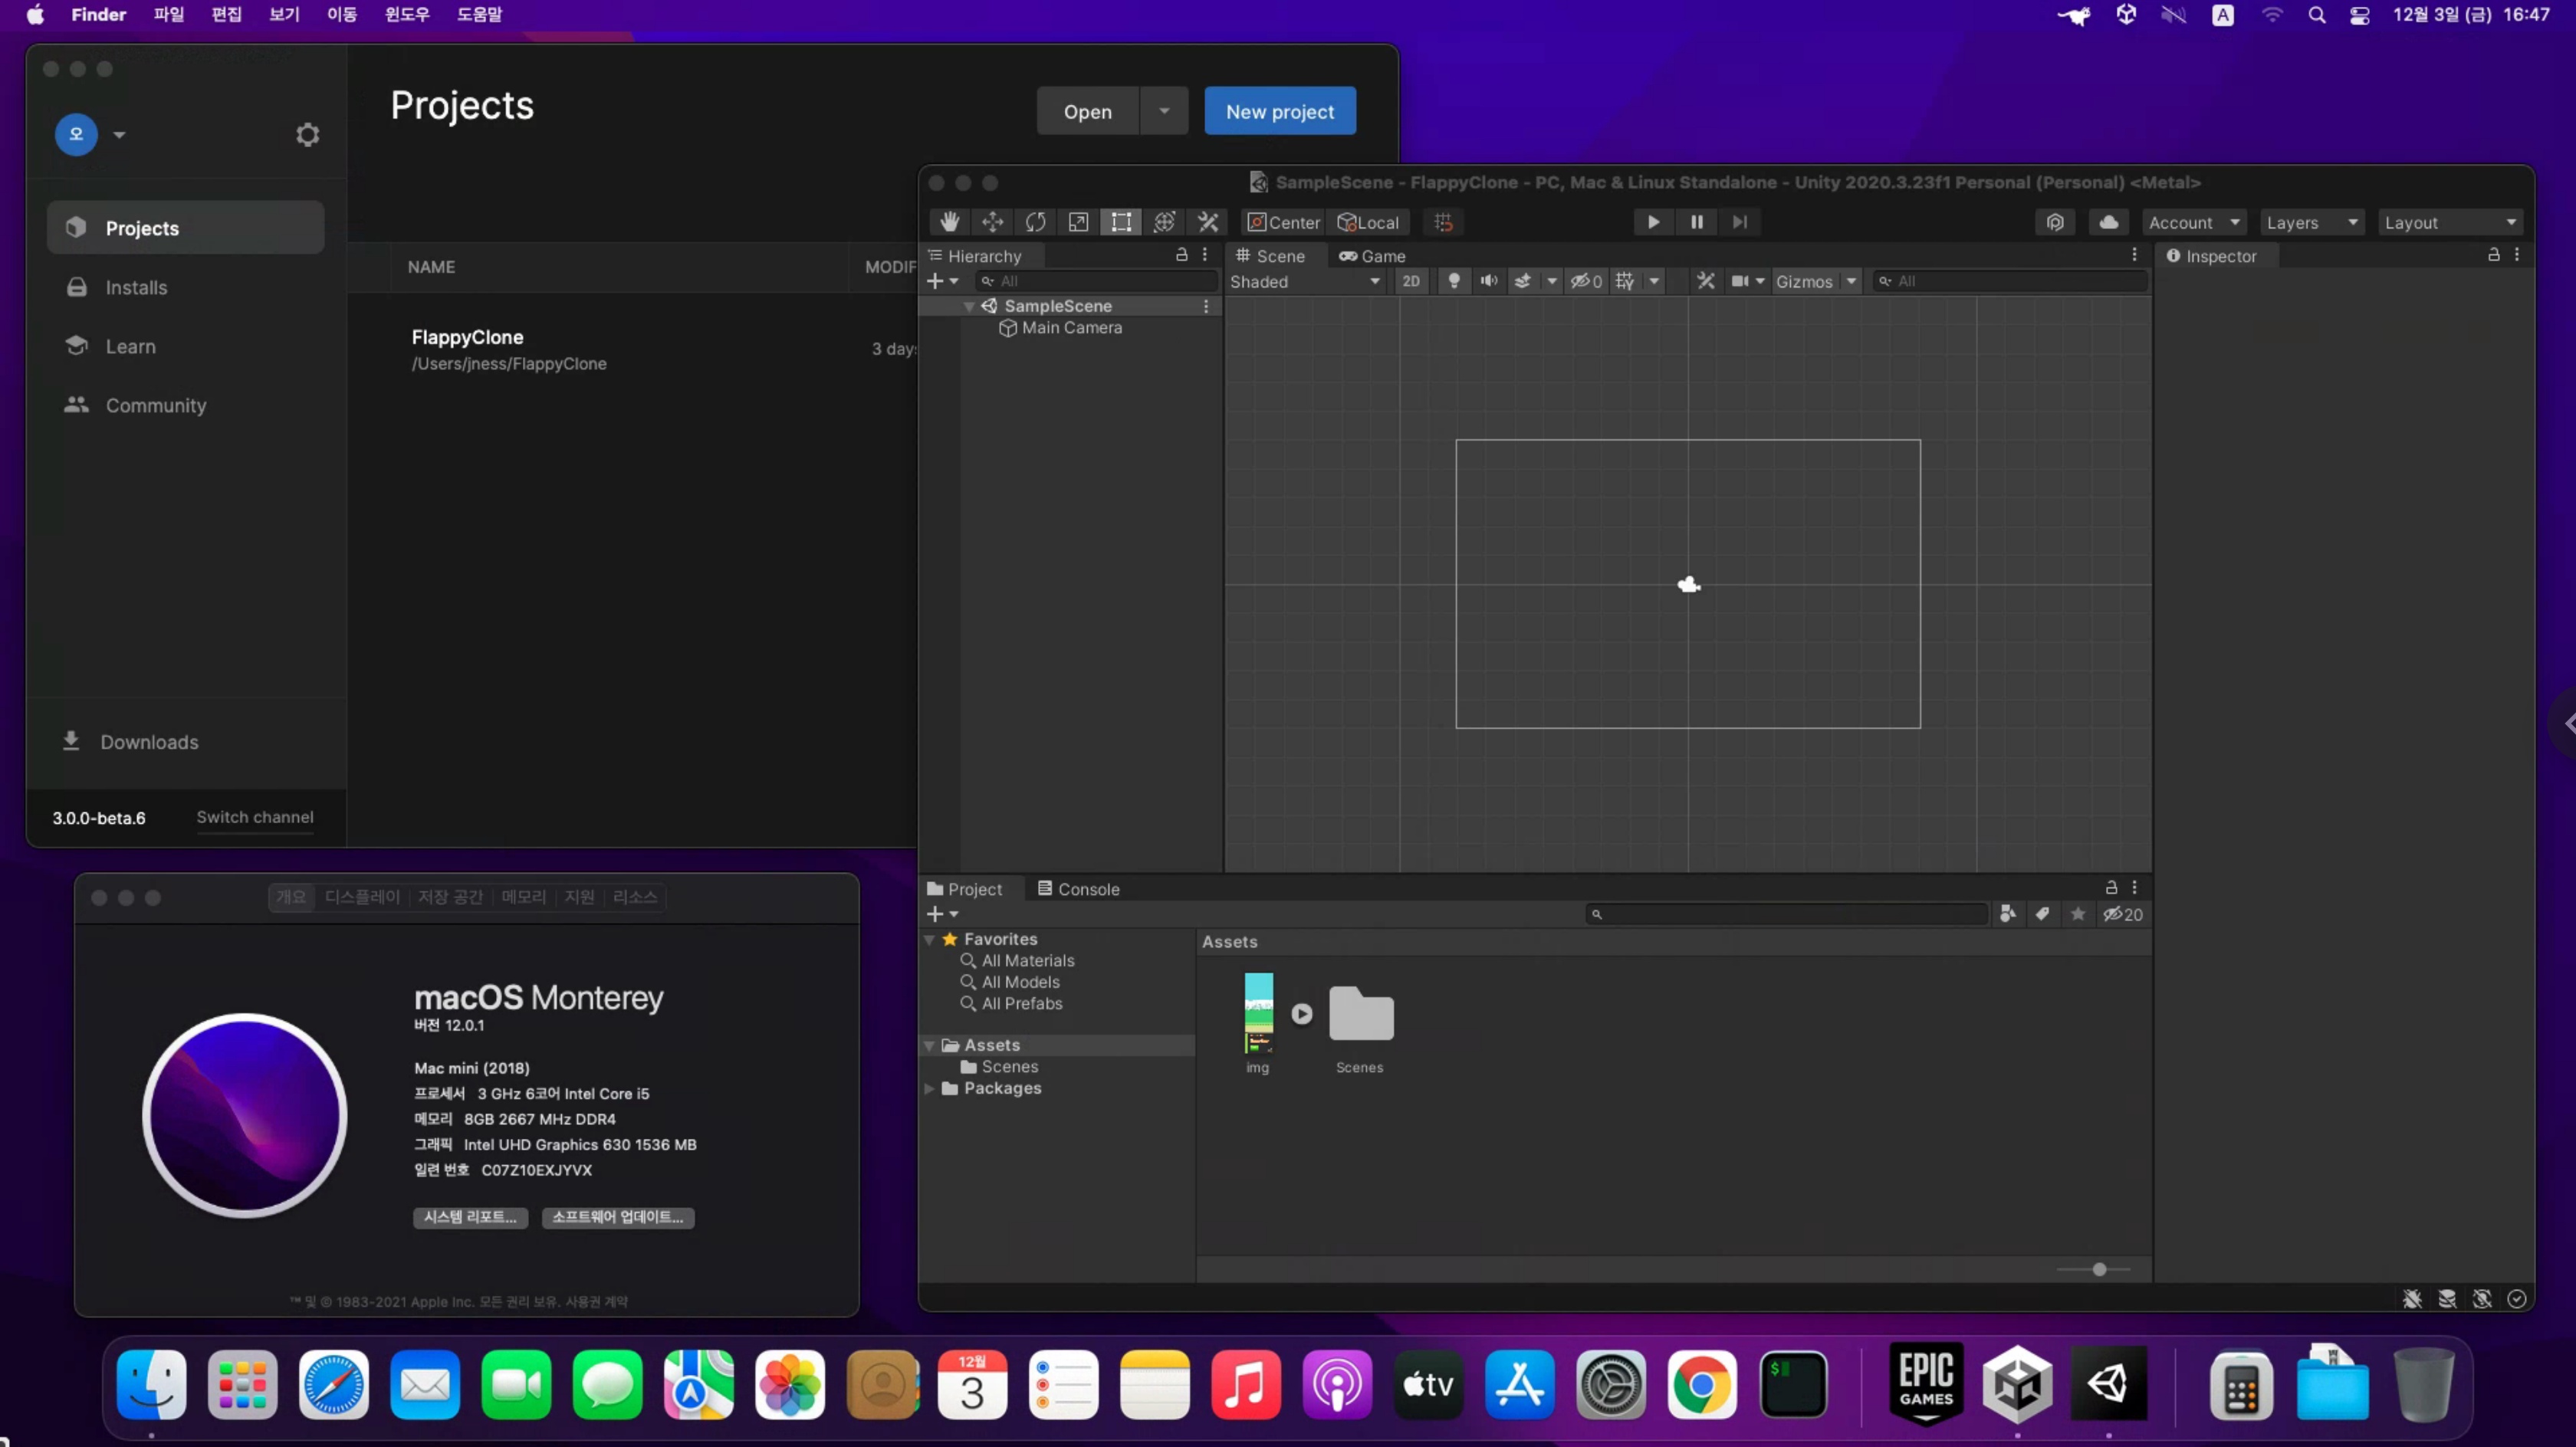Search by Label icon in Project panel

coord(2042,914)
